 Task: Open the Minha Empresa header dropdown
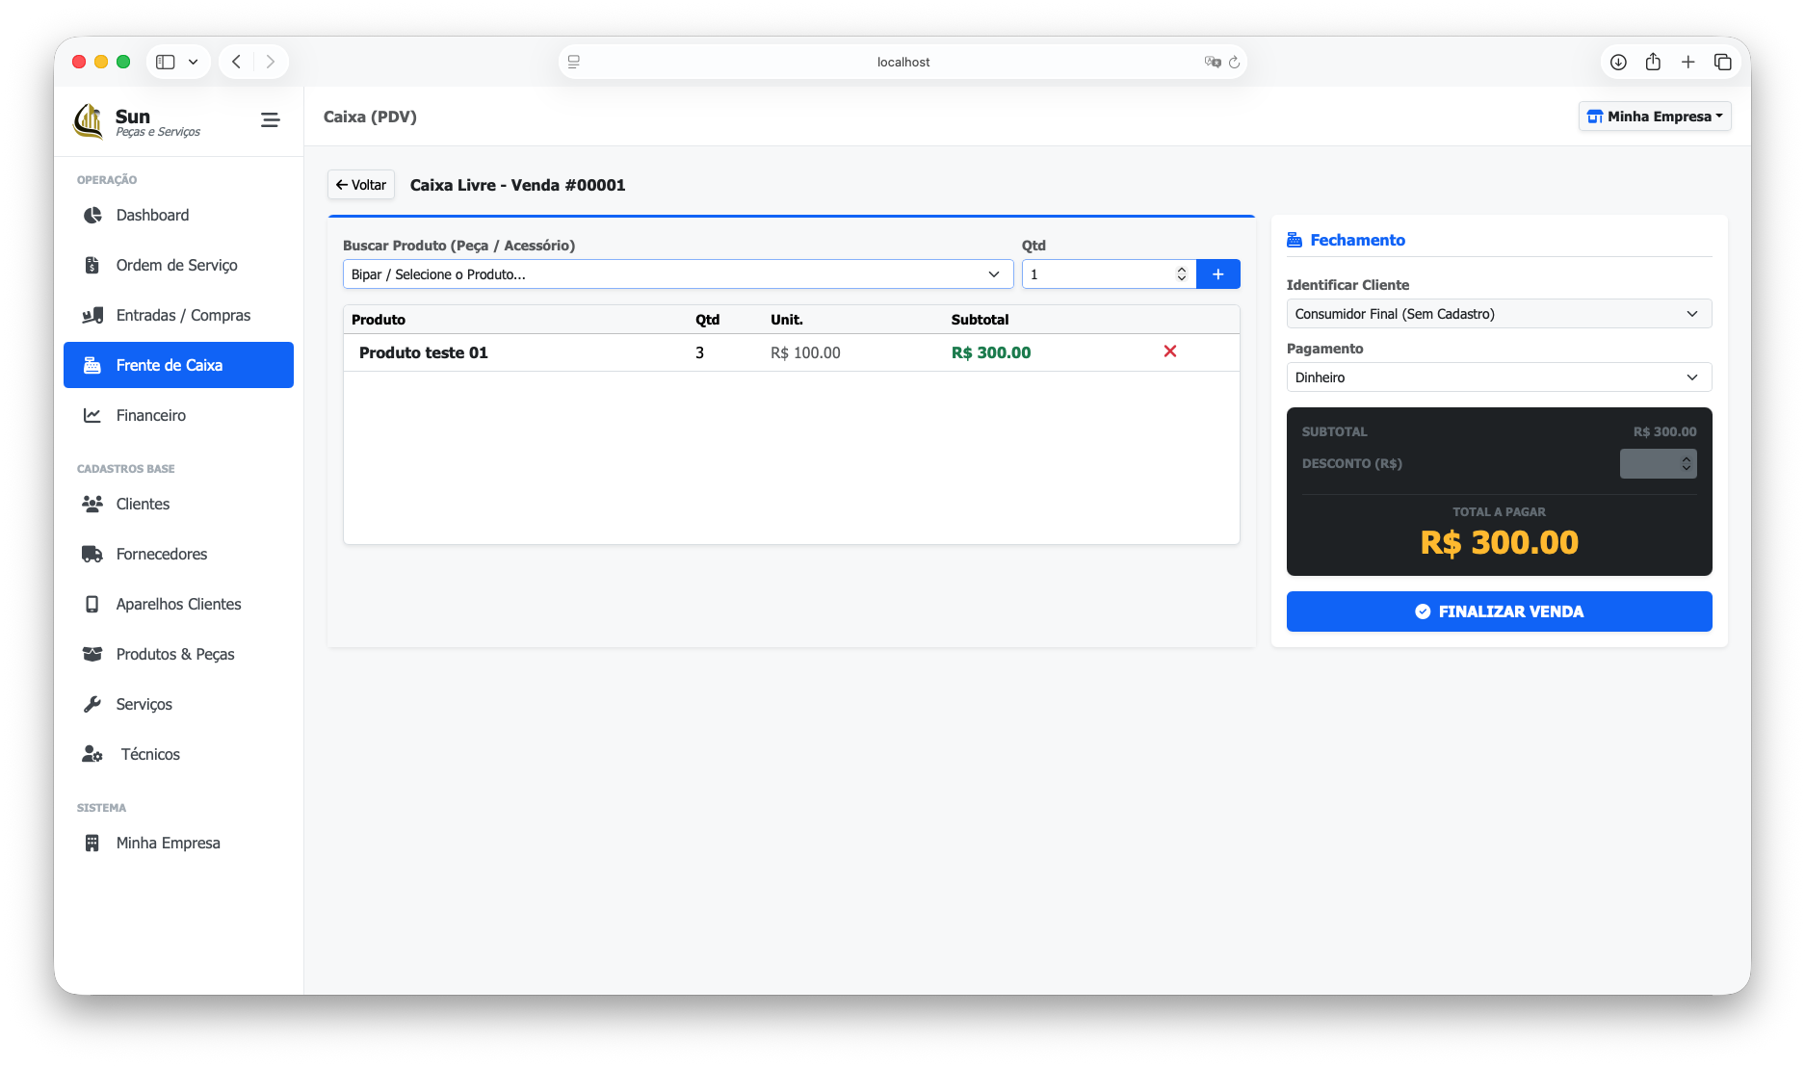(x=1654, y=117)
